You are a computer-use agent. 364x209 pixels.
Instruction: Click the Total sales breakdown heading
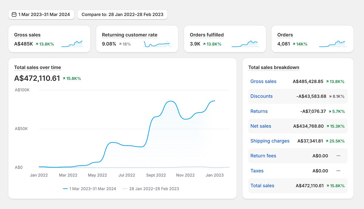point(274,67)
